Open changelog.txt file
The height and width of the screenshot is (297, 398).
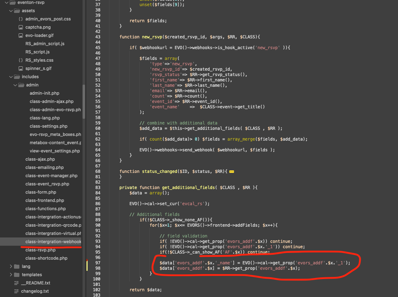coord(35,291)
